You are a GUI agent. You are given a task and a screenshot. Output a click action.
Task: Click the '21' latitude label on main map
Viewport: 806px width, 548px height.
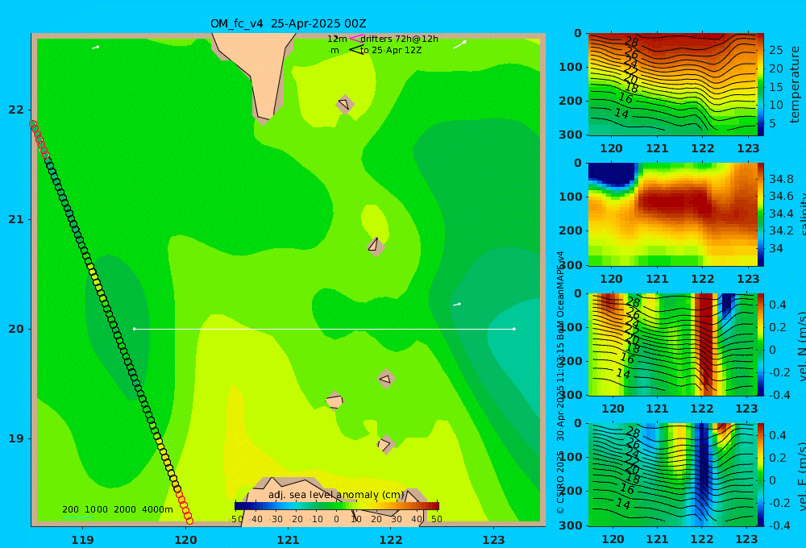[16, 219]
